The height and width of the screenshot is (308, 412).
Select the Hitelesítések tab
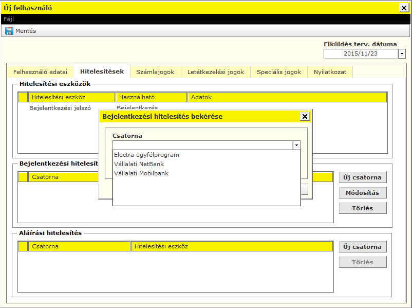(x=102, y=71)
